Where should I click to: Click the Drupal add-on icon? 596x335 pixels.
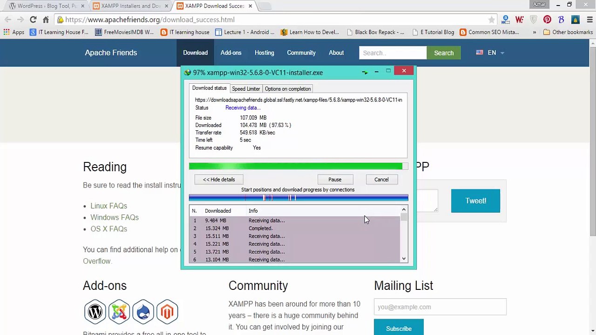click(143, 312)
